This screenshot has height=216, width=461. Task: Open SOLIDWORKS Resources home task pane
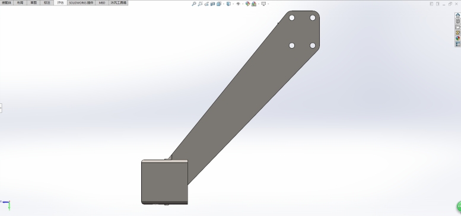tap(458, 15)
